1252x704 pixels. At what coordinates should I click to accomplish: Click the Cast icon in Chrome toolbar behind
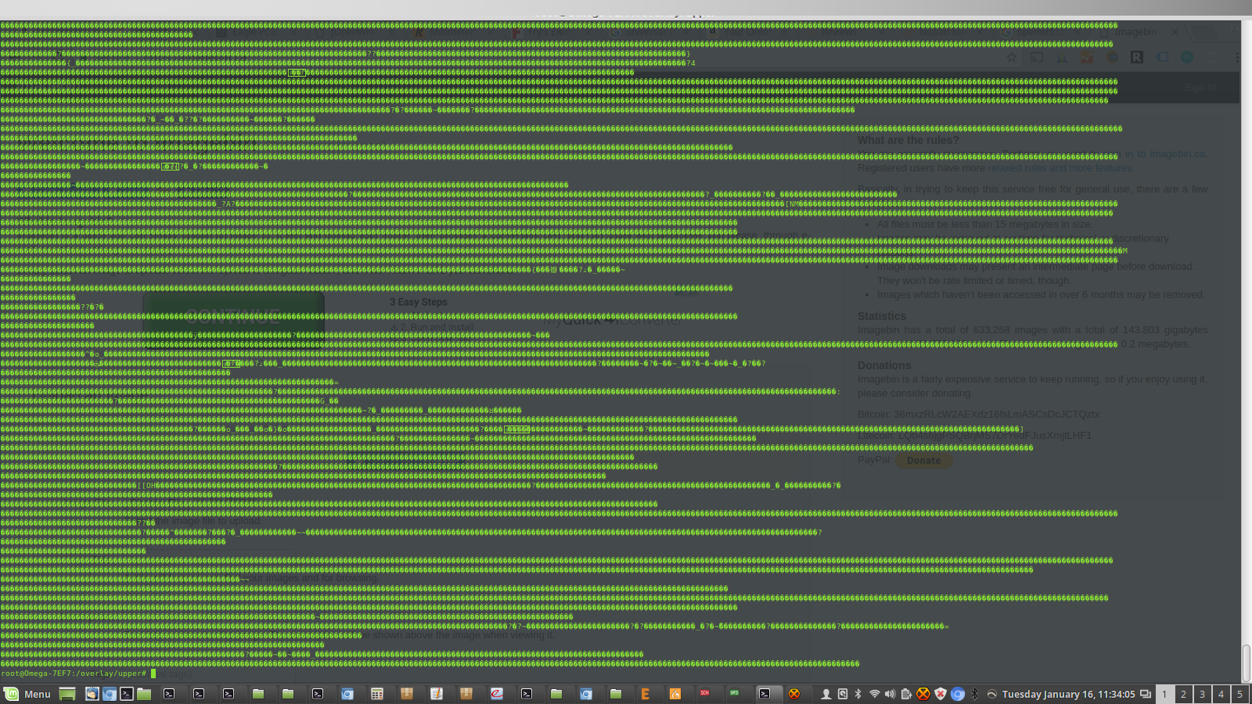[x=1036, y=58]
